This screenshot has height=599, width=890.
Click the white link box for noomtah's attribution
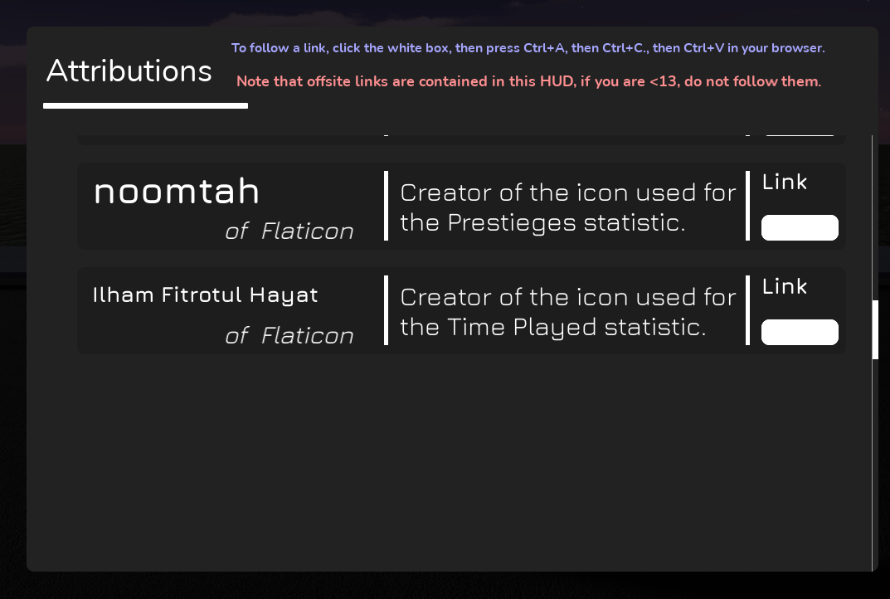pyautogui.click(x=799, y=227)
